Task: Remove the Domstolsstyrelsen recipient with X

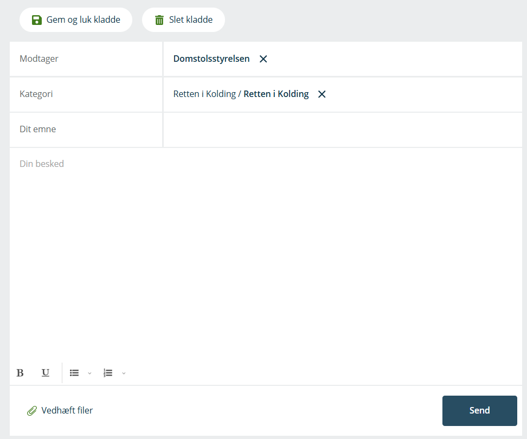Action: pos(263,59)
